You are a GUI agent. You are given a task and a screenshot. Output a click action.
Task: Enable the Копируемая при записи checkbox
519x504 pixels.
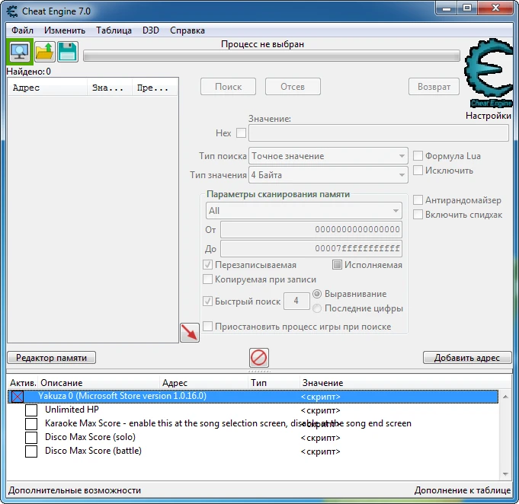click(207, 279)
